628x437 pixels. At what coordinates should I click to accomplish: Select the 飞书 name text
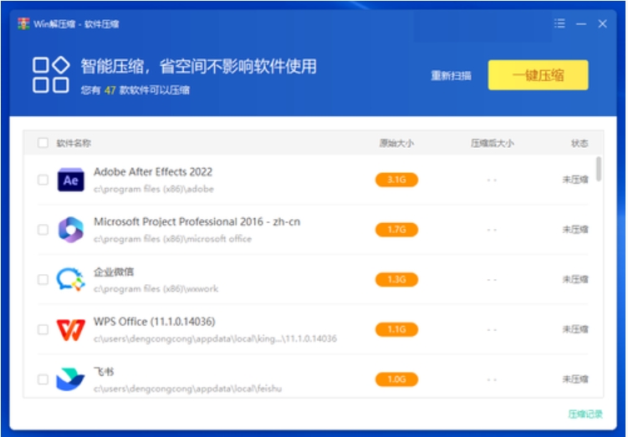click(x=104, y=372)
